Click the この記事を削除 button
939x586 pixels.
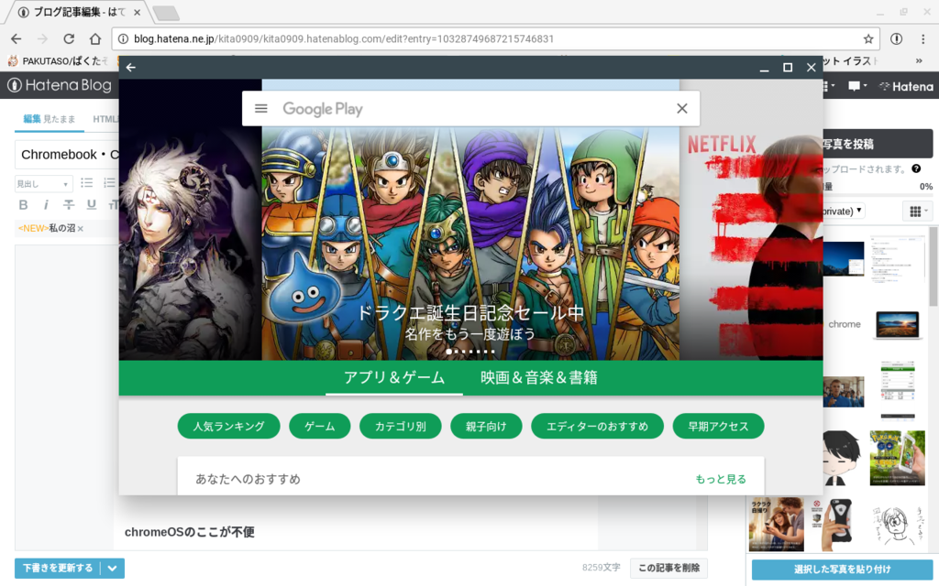(x=668, y=568)
